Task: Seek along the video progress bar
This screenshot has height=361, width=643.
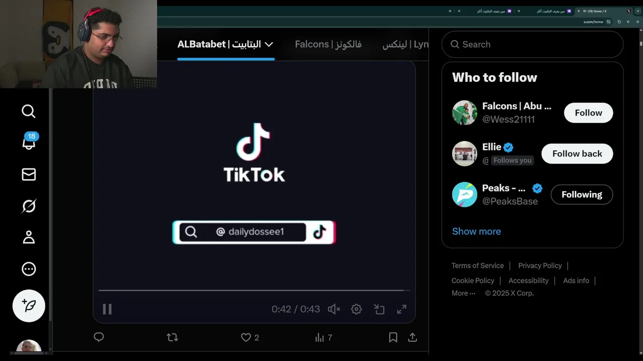Action: [254, 290]
